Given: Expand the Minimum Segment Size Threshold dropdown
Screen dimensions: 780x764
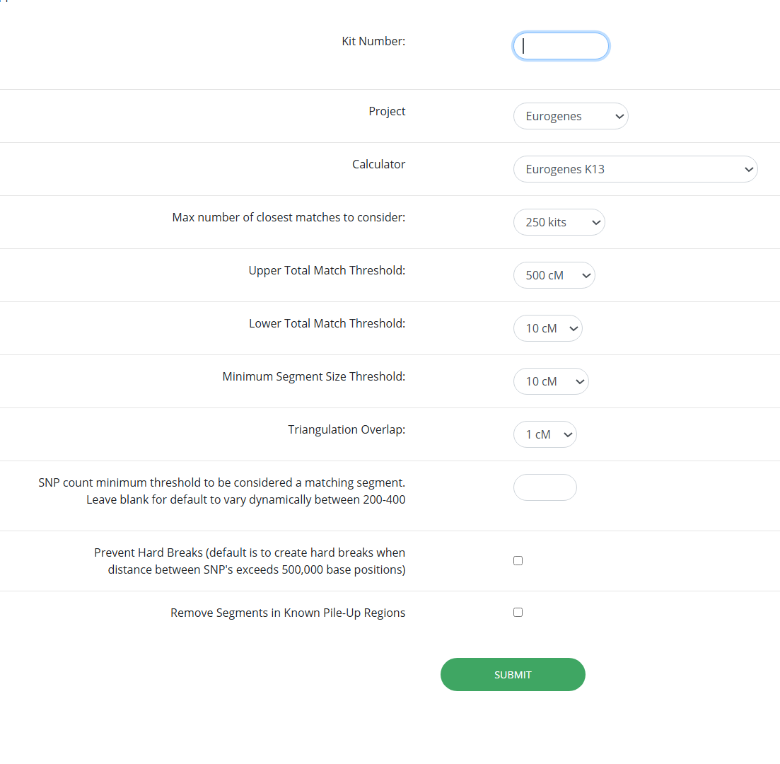Looking at the screenshot, I should (550, 381).
